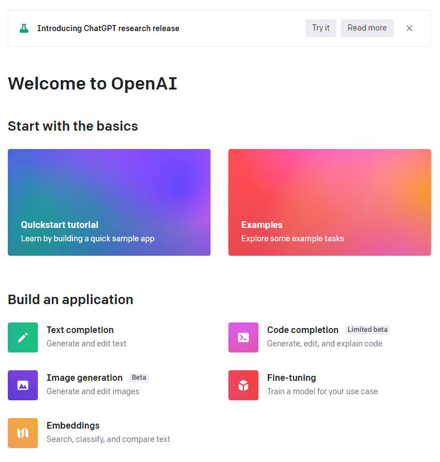This screenshot has height=462, width=440.
Task: Click 'Learn by building a quick sample app'
Action: coord(87,239)
